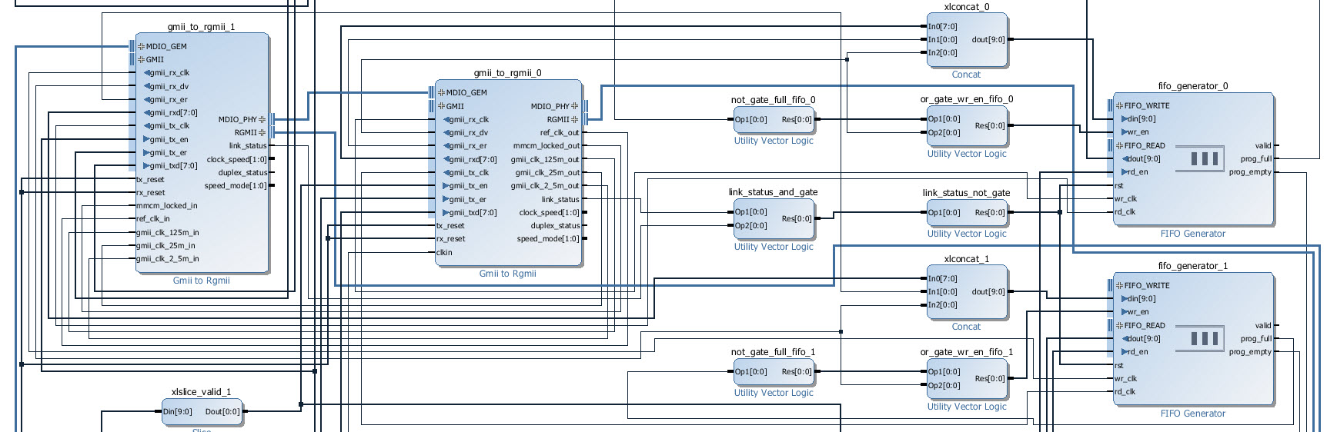Viewport: 1337px width, 432px height.
Task: Select the xlconcat_1 block title
Action: click(x=967, y=259)
